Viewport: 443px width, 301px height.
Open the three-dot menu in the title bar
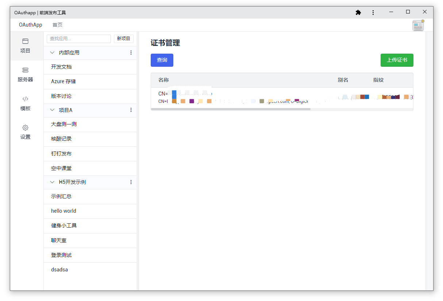[x=373, y=12]
